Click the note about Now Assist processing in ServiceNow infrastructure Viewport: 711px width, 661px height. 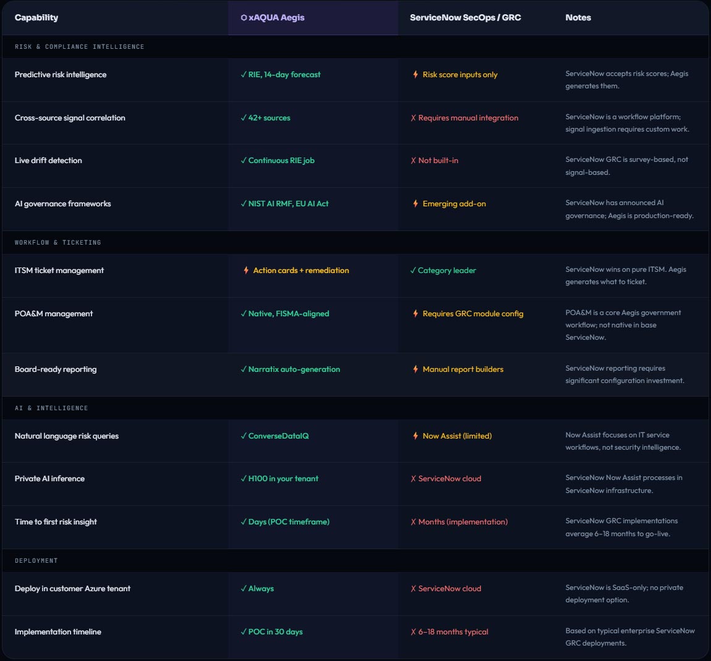(624, 484)
